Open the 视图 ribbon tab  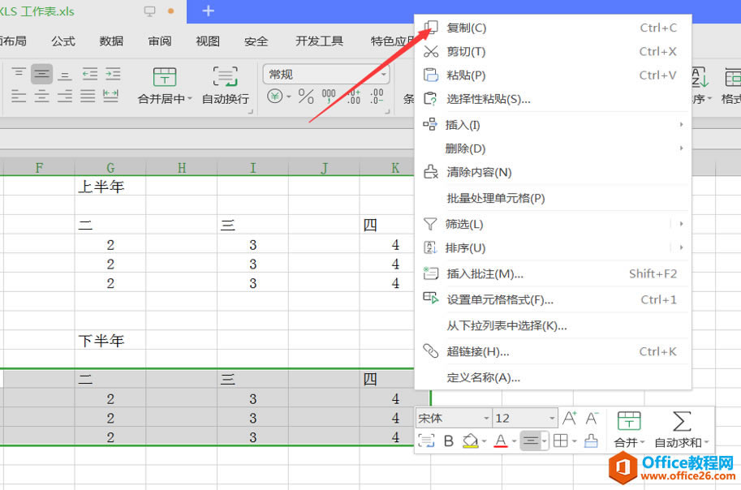208,41
